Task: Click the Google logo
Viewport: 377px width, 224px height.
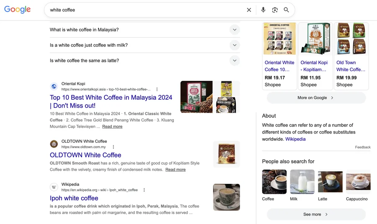Action: point(17,10)
